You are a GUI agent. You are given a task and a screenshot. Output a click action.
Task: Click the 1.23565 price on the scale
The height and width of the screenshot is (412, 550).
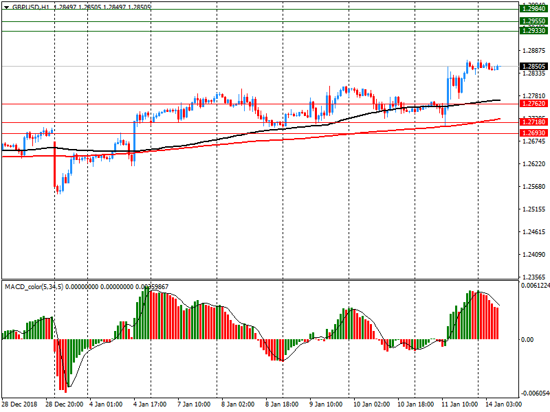534,277
